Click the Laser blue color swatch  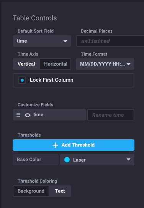pyautogui.click(x=67, y=160)
